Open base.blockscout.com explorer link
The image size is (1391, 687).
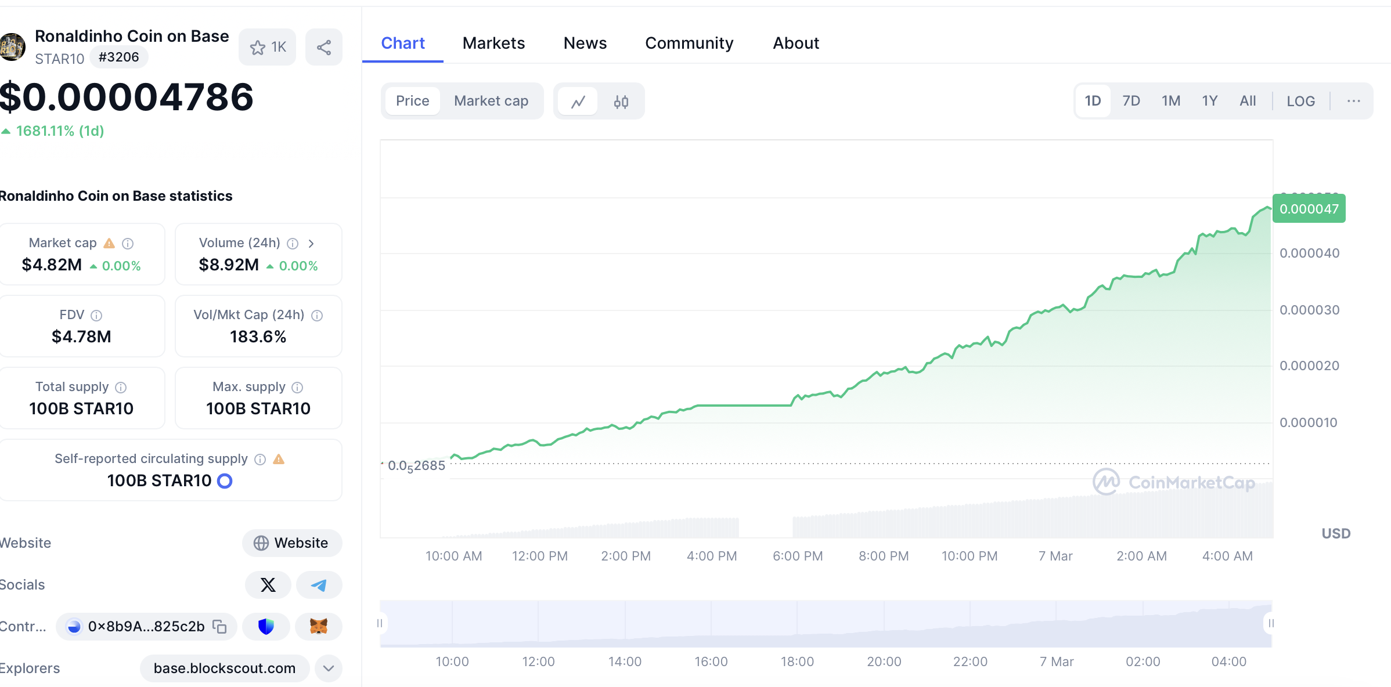[x=224, y=668]
